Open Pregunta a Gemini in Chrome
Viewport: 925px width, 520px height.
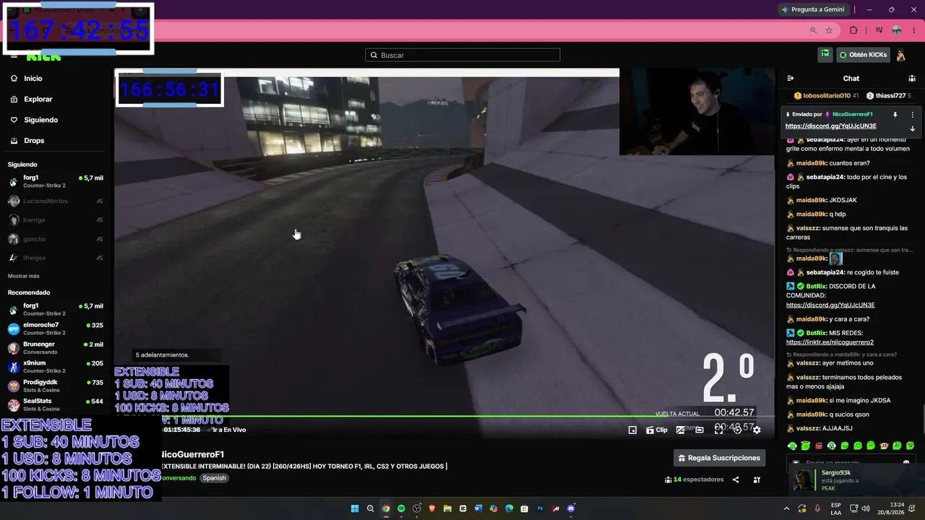tap(813, 9)
